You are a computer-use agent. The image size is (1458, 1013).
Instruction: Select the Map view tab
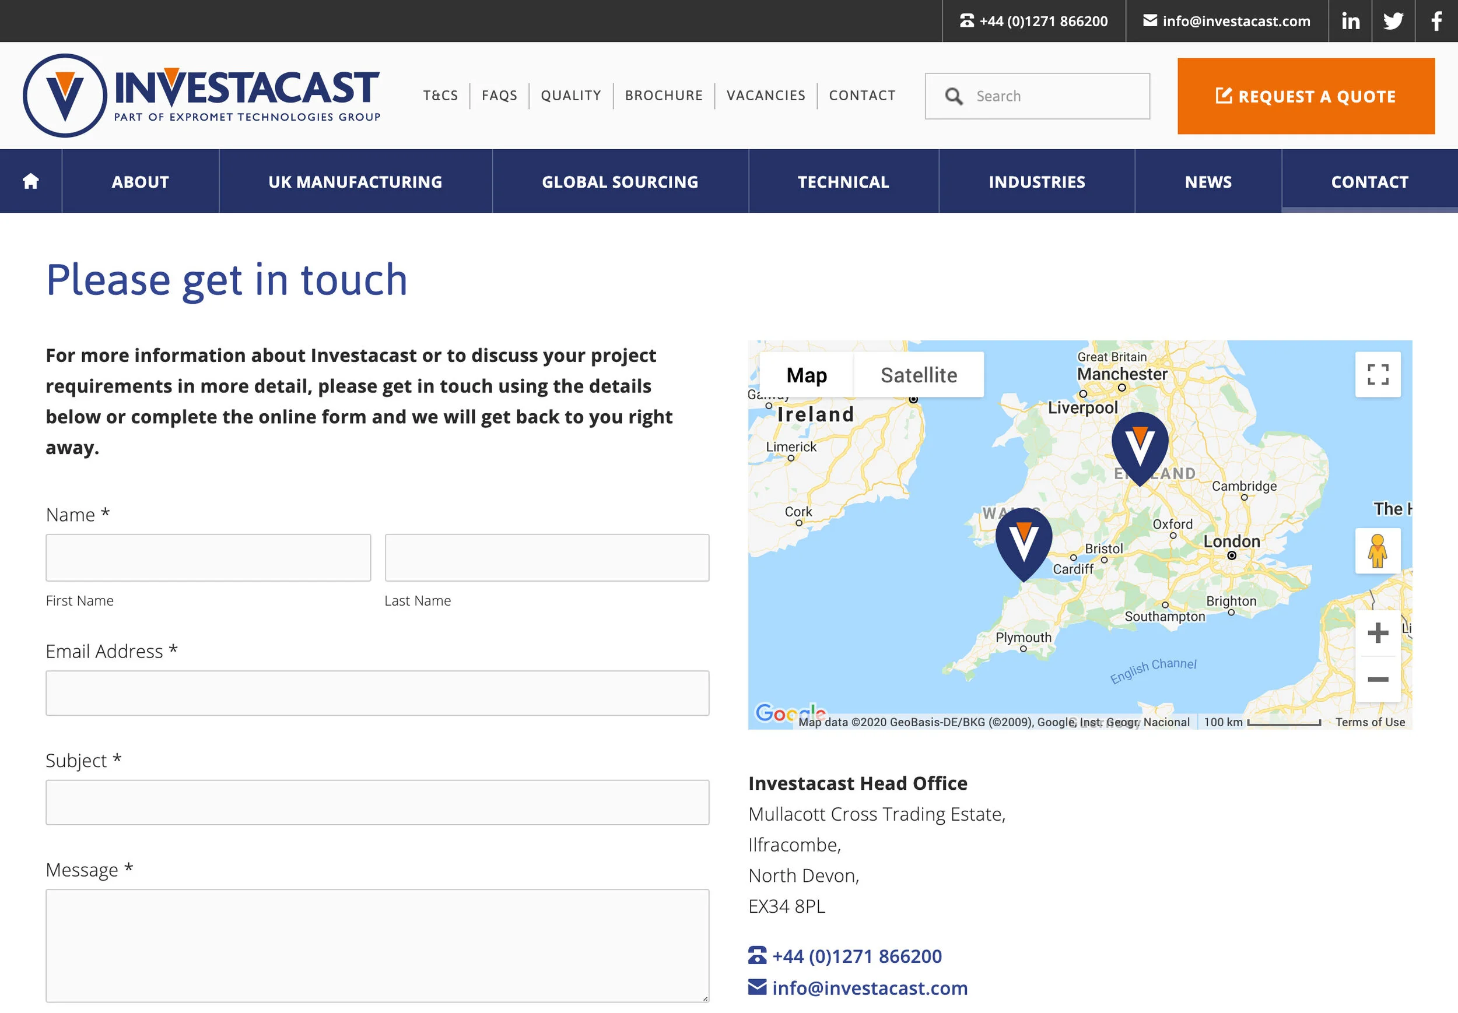(807, 375)
